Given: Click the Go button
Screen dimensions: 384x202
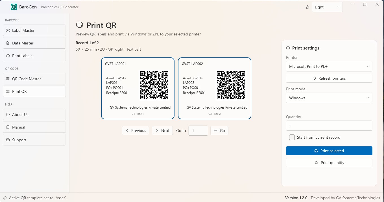Looking at the screenshot, I should [219, 131].
